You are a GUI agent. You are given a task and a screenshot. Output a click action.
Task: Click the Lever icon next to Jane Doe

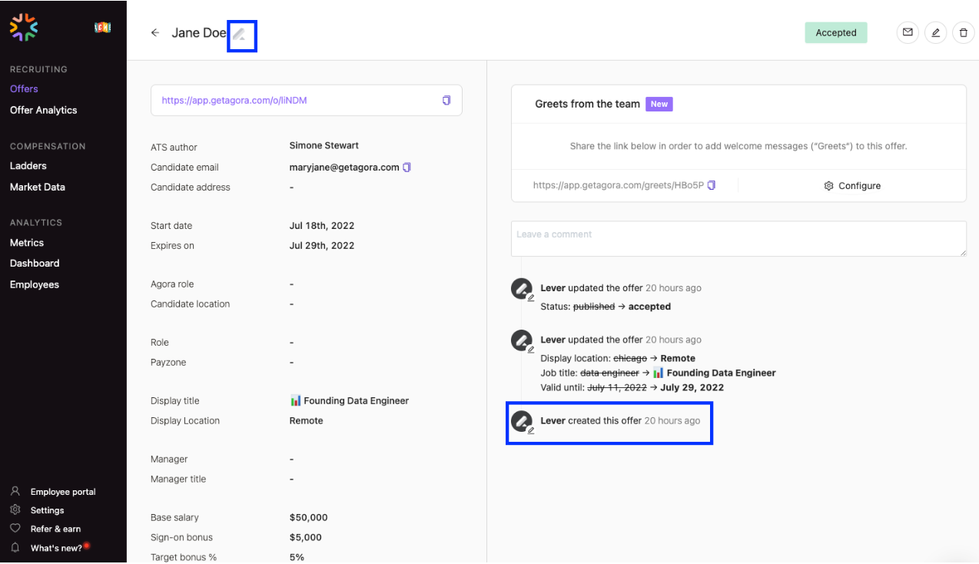241,34
